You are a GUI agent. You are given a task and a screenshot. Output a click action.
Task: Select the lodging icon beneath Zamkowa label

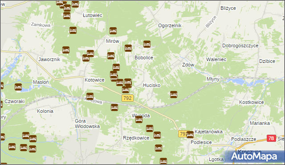click(x=73, y=30)
